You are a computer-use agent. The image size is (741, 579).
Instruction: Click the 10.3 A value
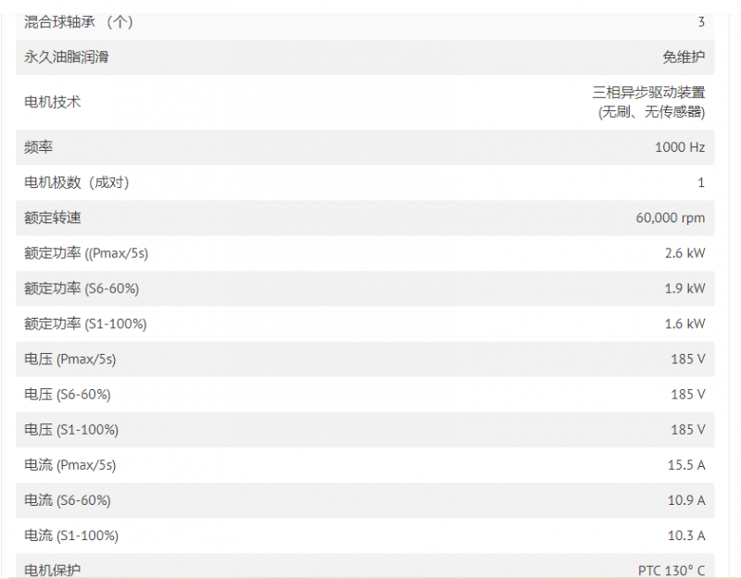click(x=686, y=535)
